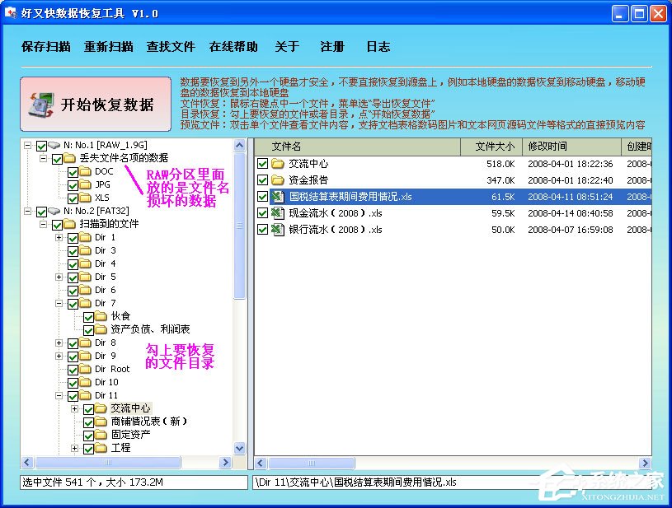Click the Excel icon beside 国税结算表期间费用情况.xls
Viewport: 672px width, 508px height.
280,196
